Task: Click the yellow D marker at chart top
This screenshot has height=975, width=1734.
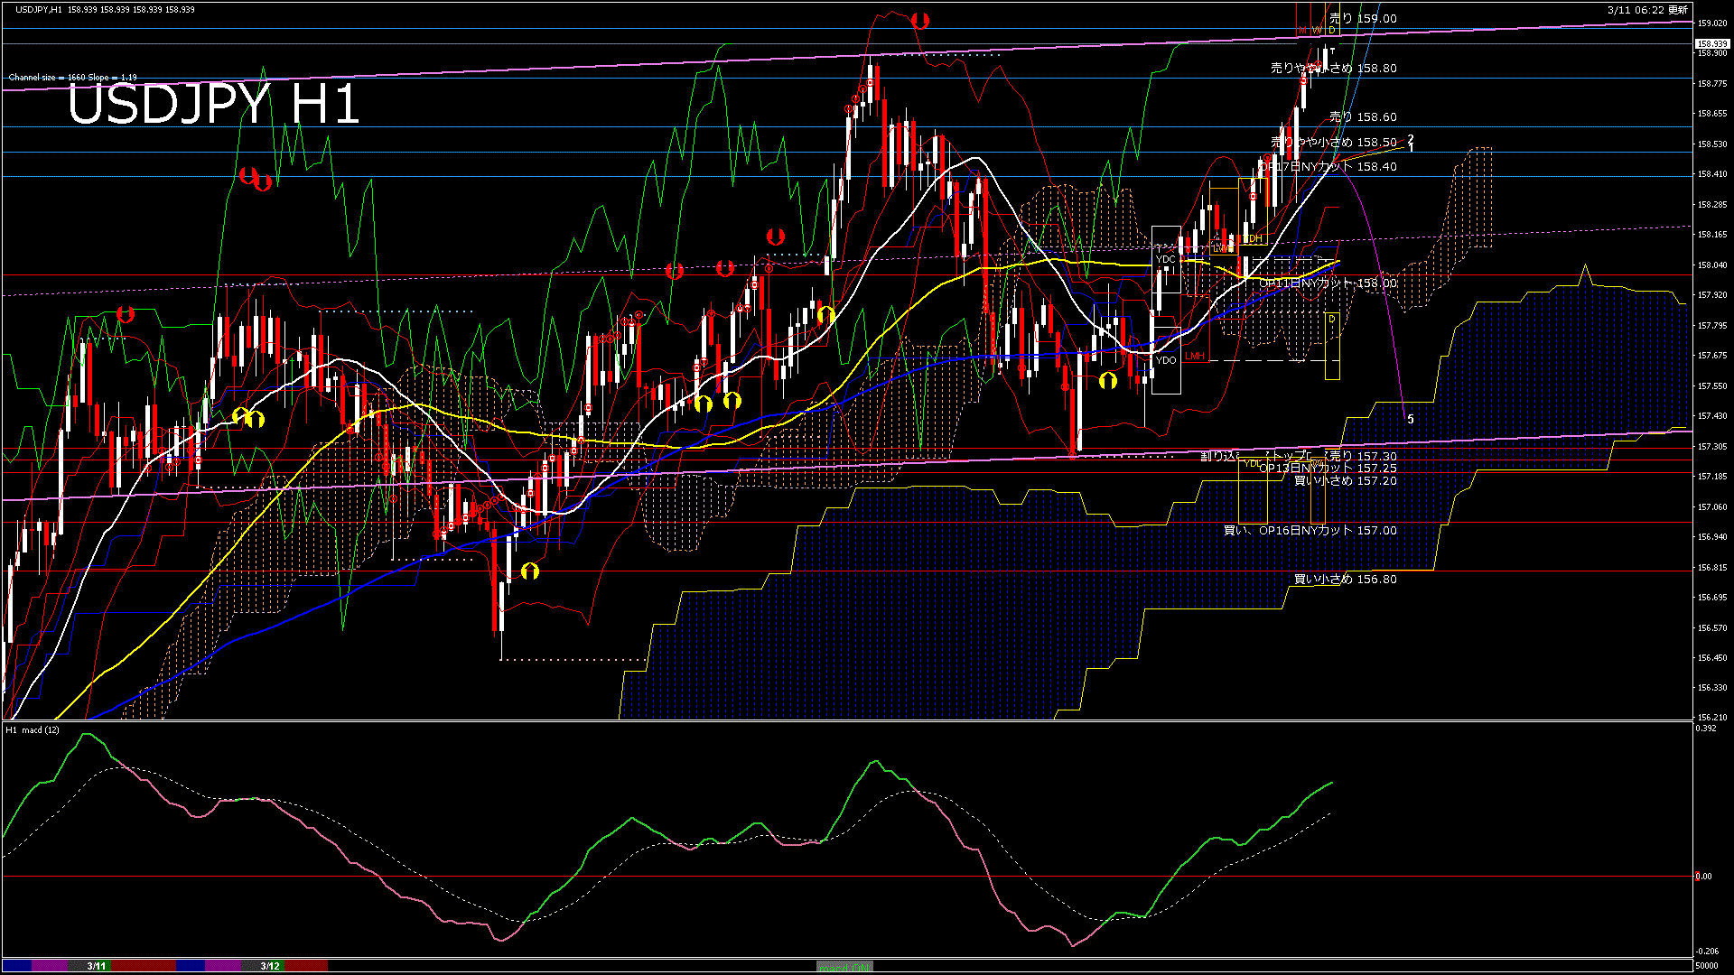Action: click(1331, 31)
